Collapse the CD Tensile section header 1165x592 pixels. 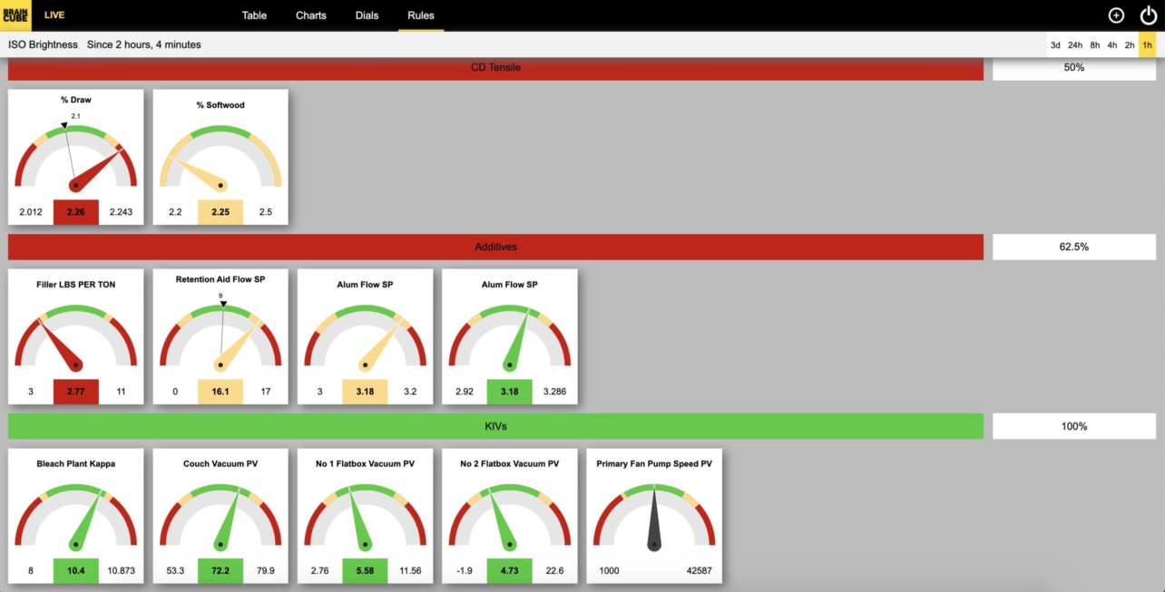pyautogui.click(x=495, y=68)
